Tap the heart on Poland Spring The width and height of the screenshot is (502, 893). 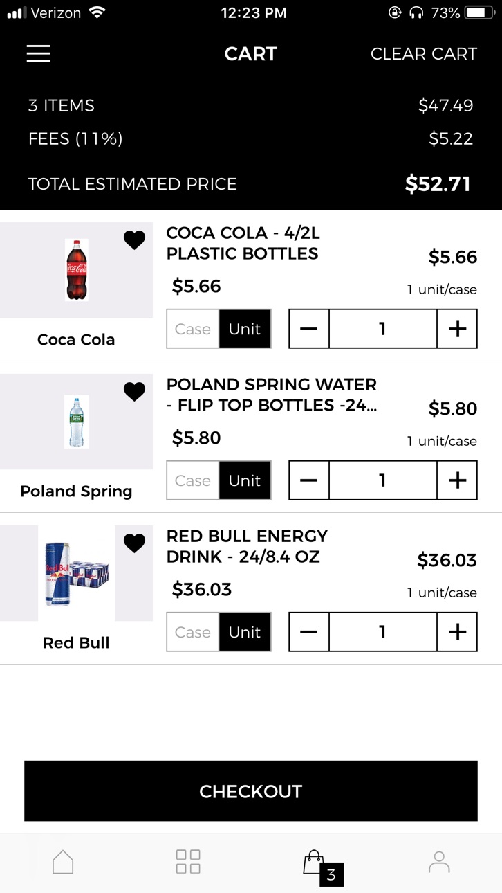point(134,392)
